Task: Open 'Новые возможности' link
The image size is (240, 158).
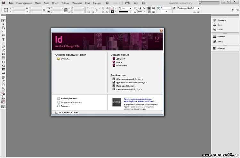Action: [71, 102]
